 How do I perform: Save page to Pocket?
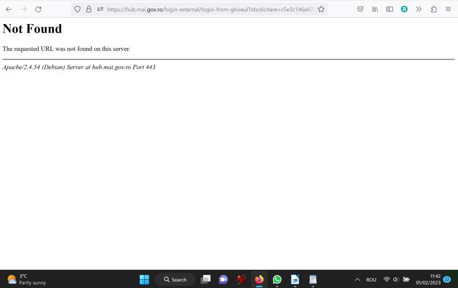pos(360,9)
